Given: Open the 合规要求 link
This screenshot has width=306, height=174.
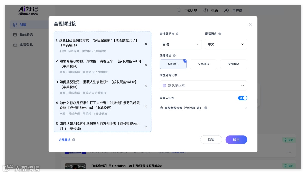Looking at the screenshot, I should (x=64, y=140).
